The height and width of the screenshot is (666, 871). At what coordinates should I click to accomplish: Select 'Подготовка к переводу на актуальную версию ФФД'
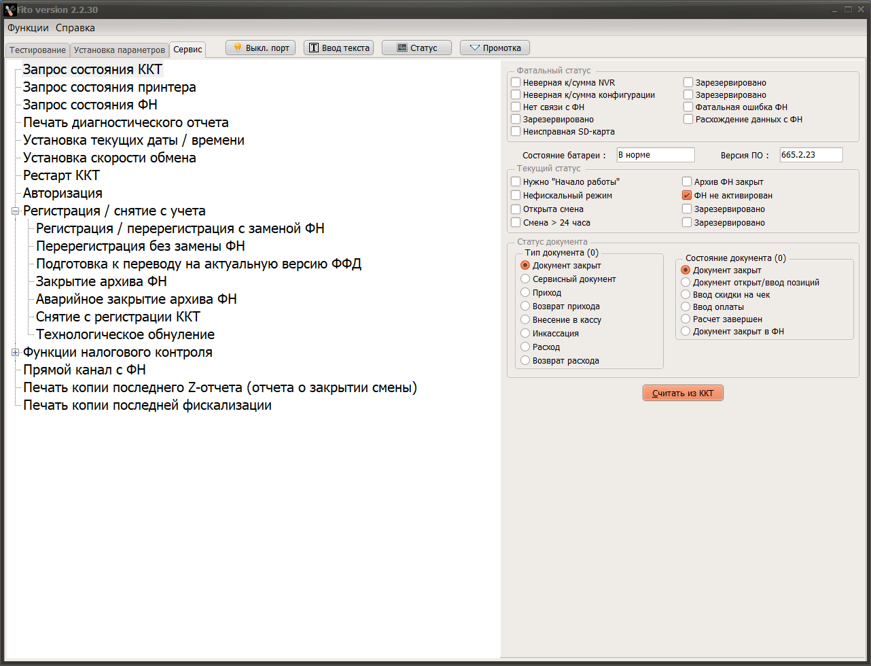198,264
